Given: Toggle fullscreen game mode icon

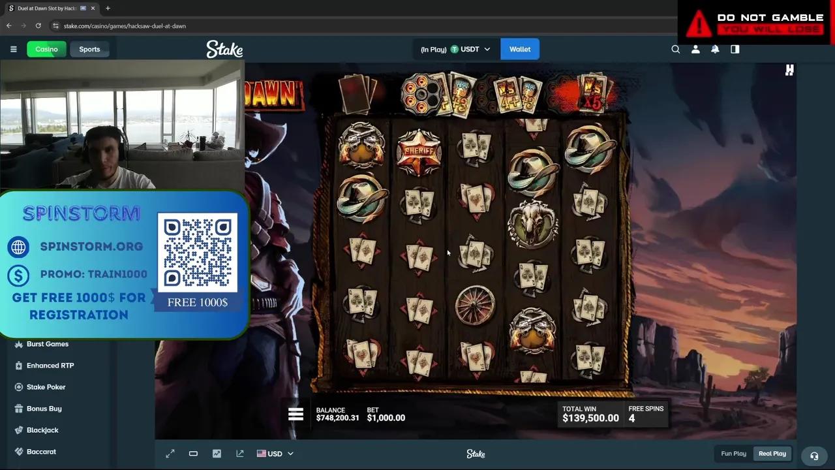Looking at the screenshot, I should coord(170,454).
